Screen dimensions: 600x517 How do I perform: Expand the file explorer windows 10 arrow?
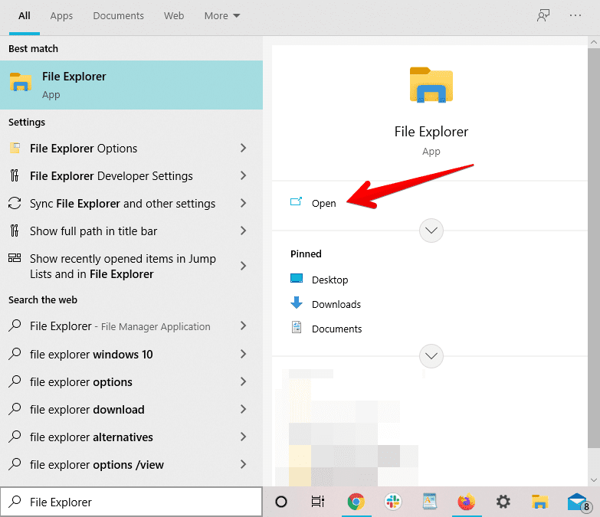pyautogui.click(x=243, y=354)
